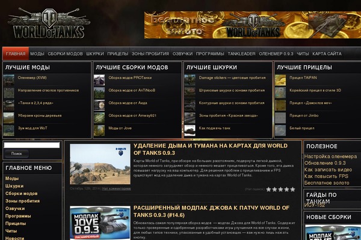This screenshot has height=240, width=361.
Task: Click thumbnail beside Как поджечь танк
Action: (x=190, y=130)
